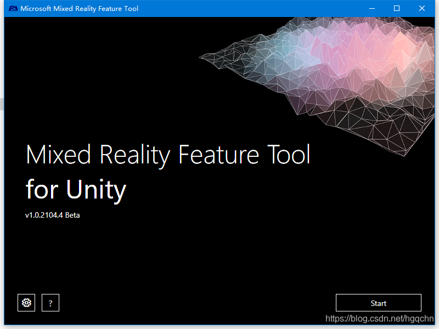Viewport: 439px width, 329px height.
Task: Open the blog.csdn.net/hgqchn watermark link
Action: (379, 318)
